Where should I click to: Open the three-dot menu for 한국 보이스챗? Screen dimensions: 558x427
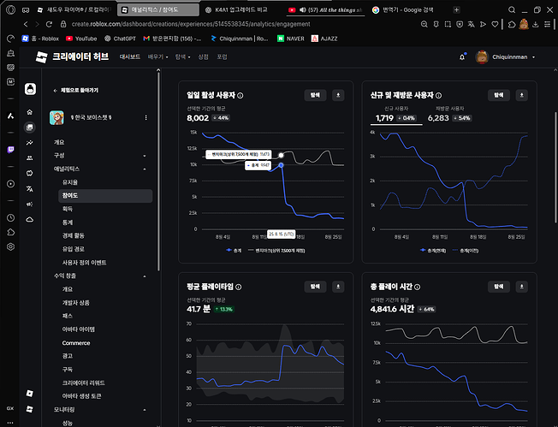[145, 117]
